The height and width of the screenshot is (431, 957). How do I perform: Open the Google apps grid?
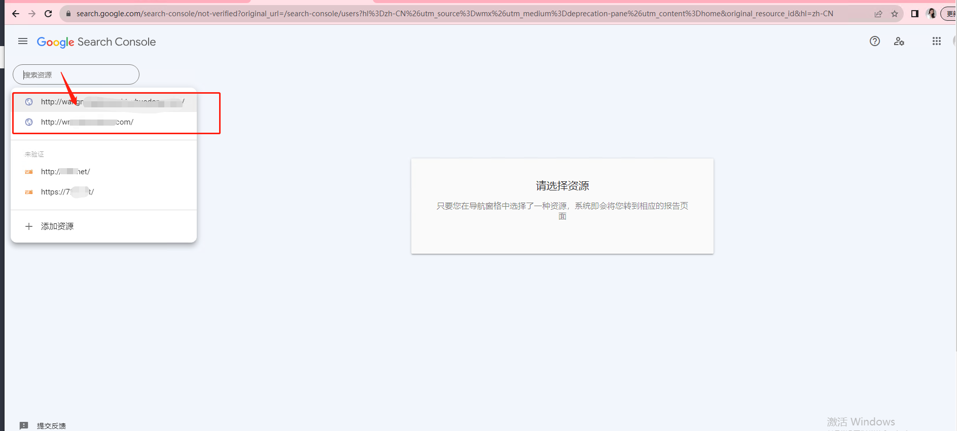click(937, 42)
